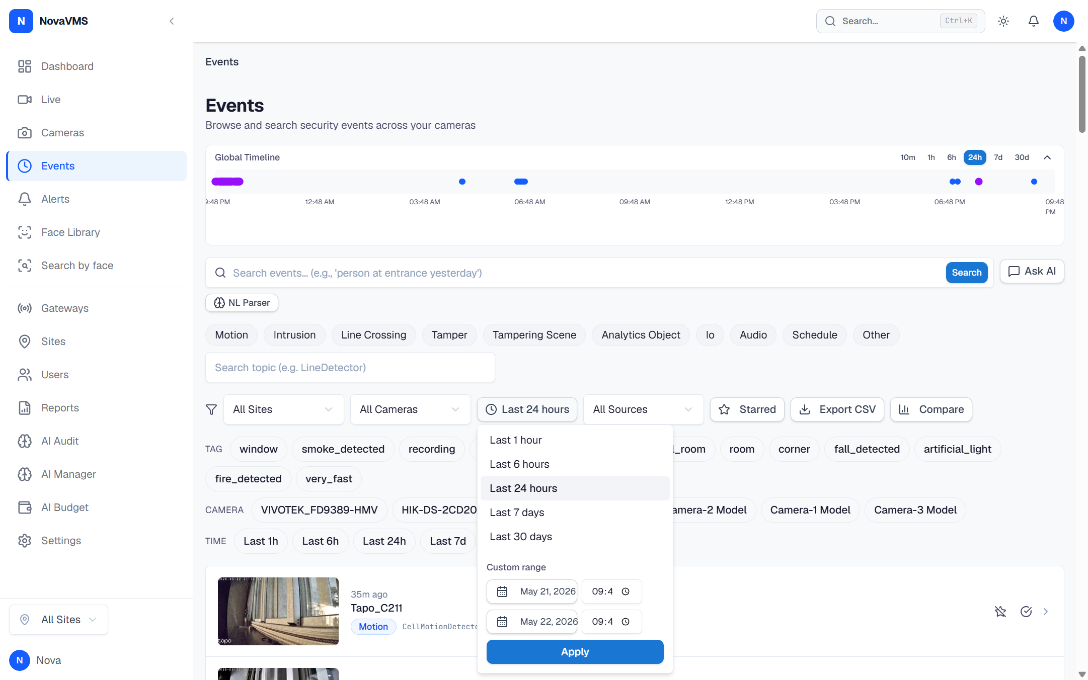Open the user avatar in top bar
This screenshot has height=680, width=1088.
click(x=1064, y=21)
